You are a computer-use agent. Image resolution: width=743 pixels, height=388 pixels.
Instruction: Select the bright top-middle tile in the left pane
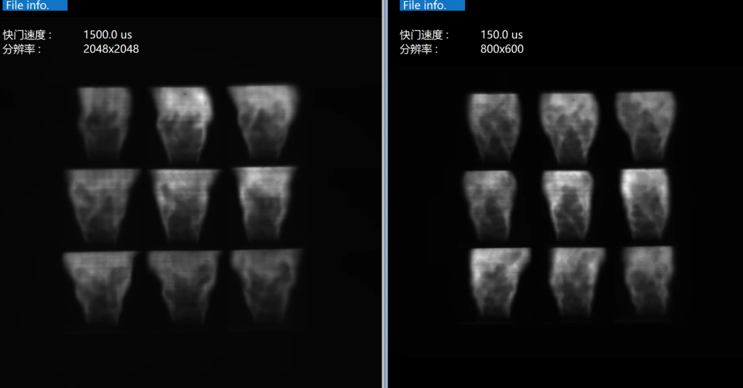pos(183,123)
